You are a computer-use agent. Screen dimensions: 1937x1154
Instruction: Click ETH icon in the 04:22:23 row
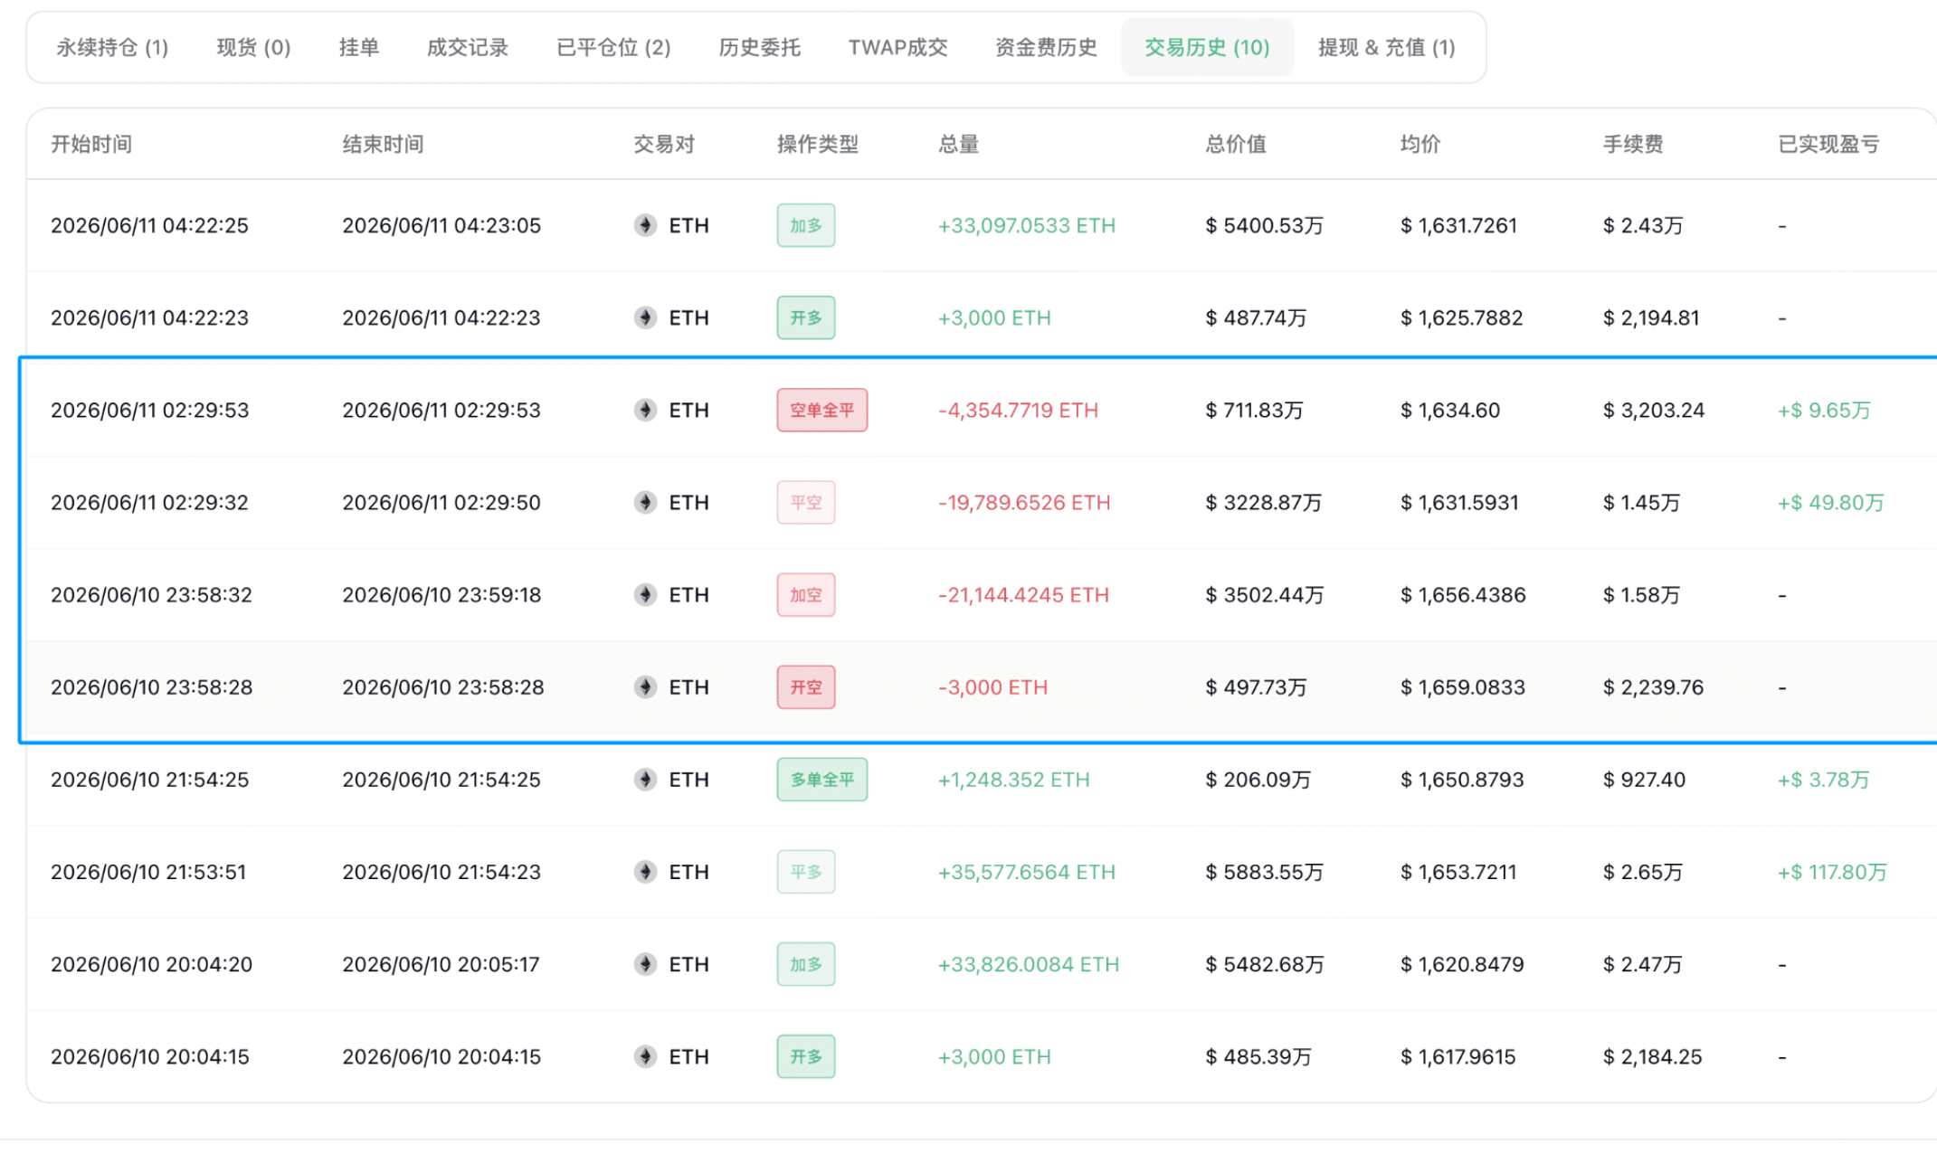(645, 317)
